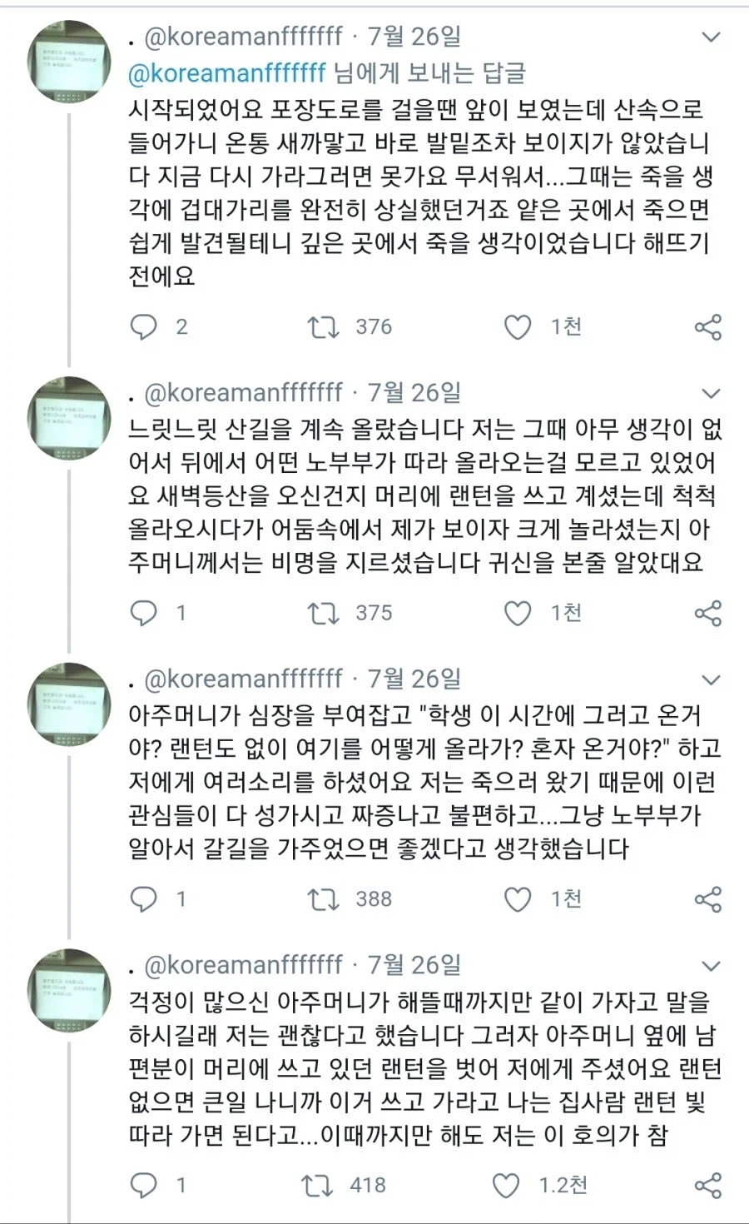Retweet the third tweet in the thread
The width and height of the screenshot is (749, 1224).
[322, 899]
